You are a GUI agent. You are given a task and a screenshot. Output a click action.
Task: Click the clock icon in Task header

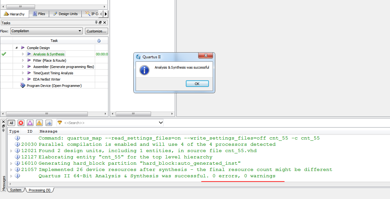point(99,41)
